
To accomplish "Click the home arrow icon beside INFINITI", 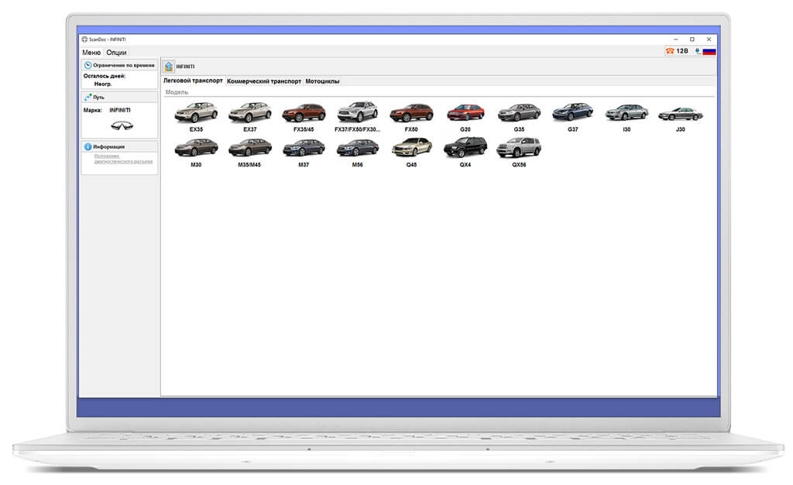I will [169, 67].
